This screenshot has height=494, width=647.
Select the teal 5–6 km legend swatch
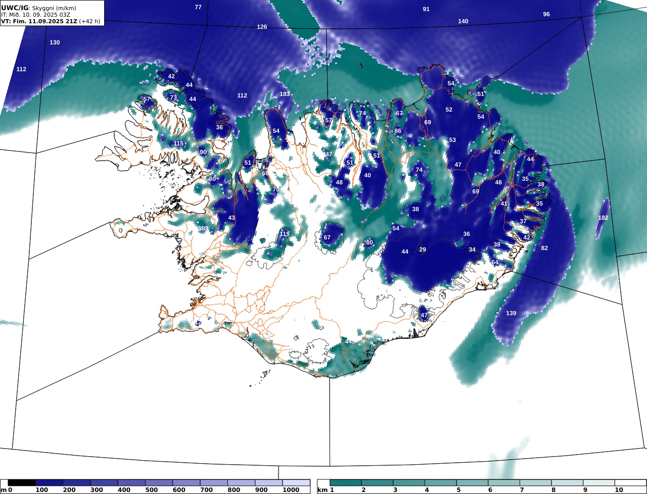point(472,483)
